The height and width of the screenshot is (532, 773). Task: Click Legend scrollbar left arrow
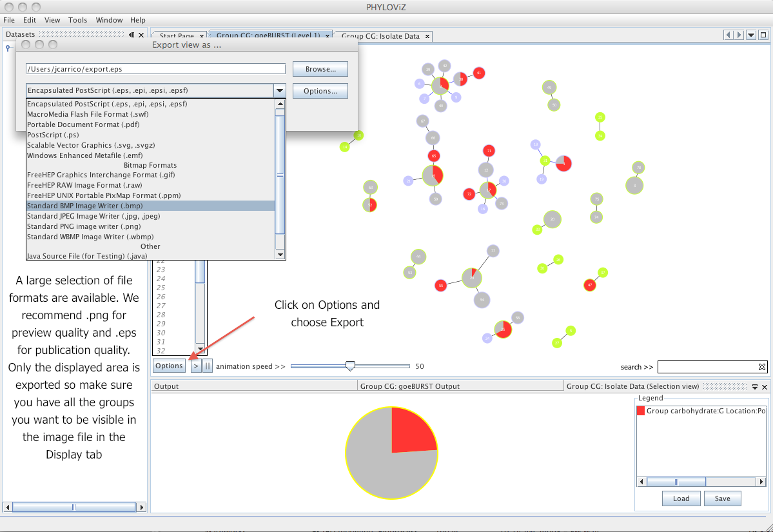tap(642, 482)
